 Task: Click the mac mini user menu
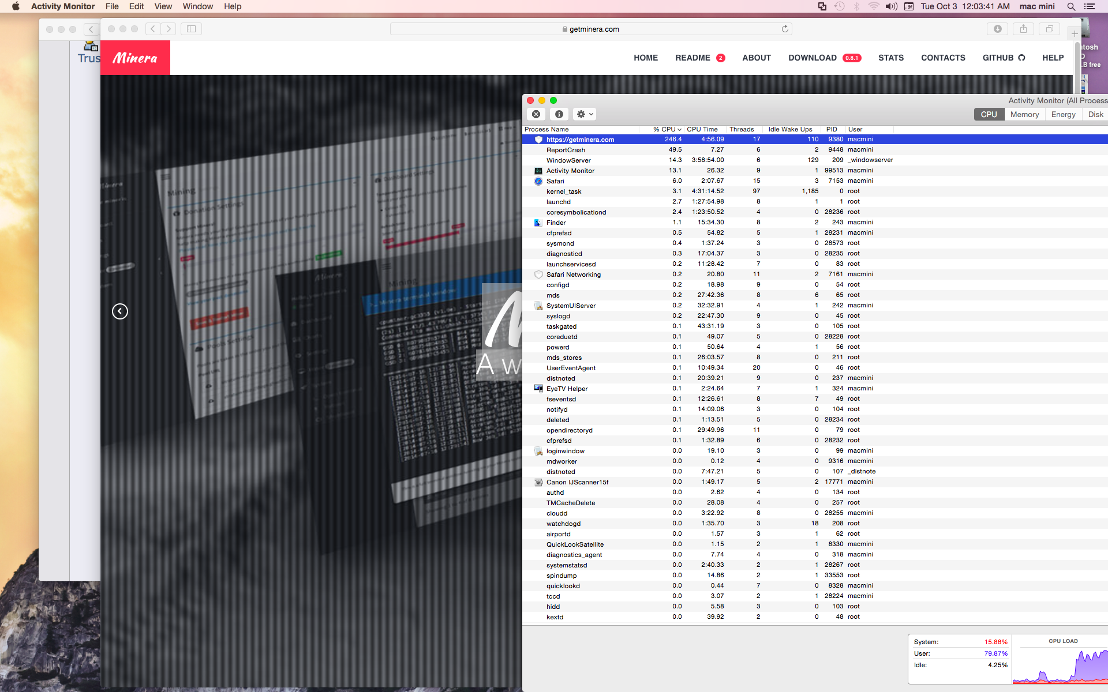click(x=1037, y=6)
